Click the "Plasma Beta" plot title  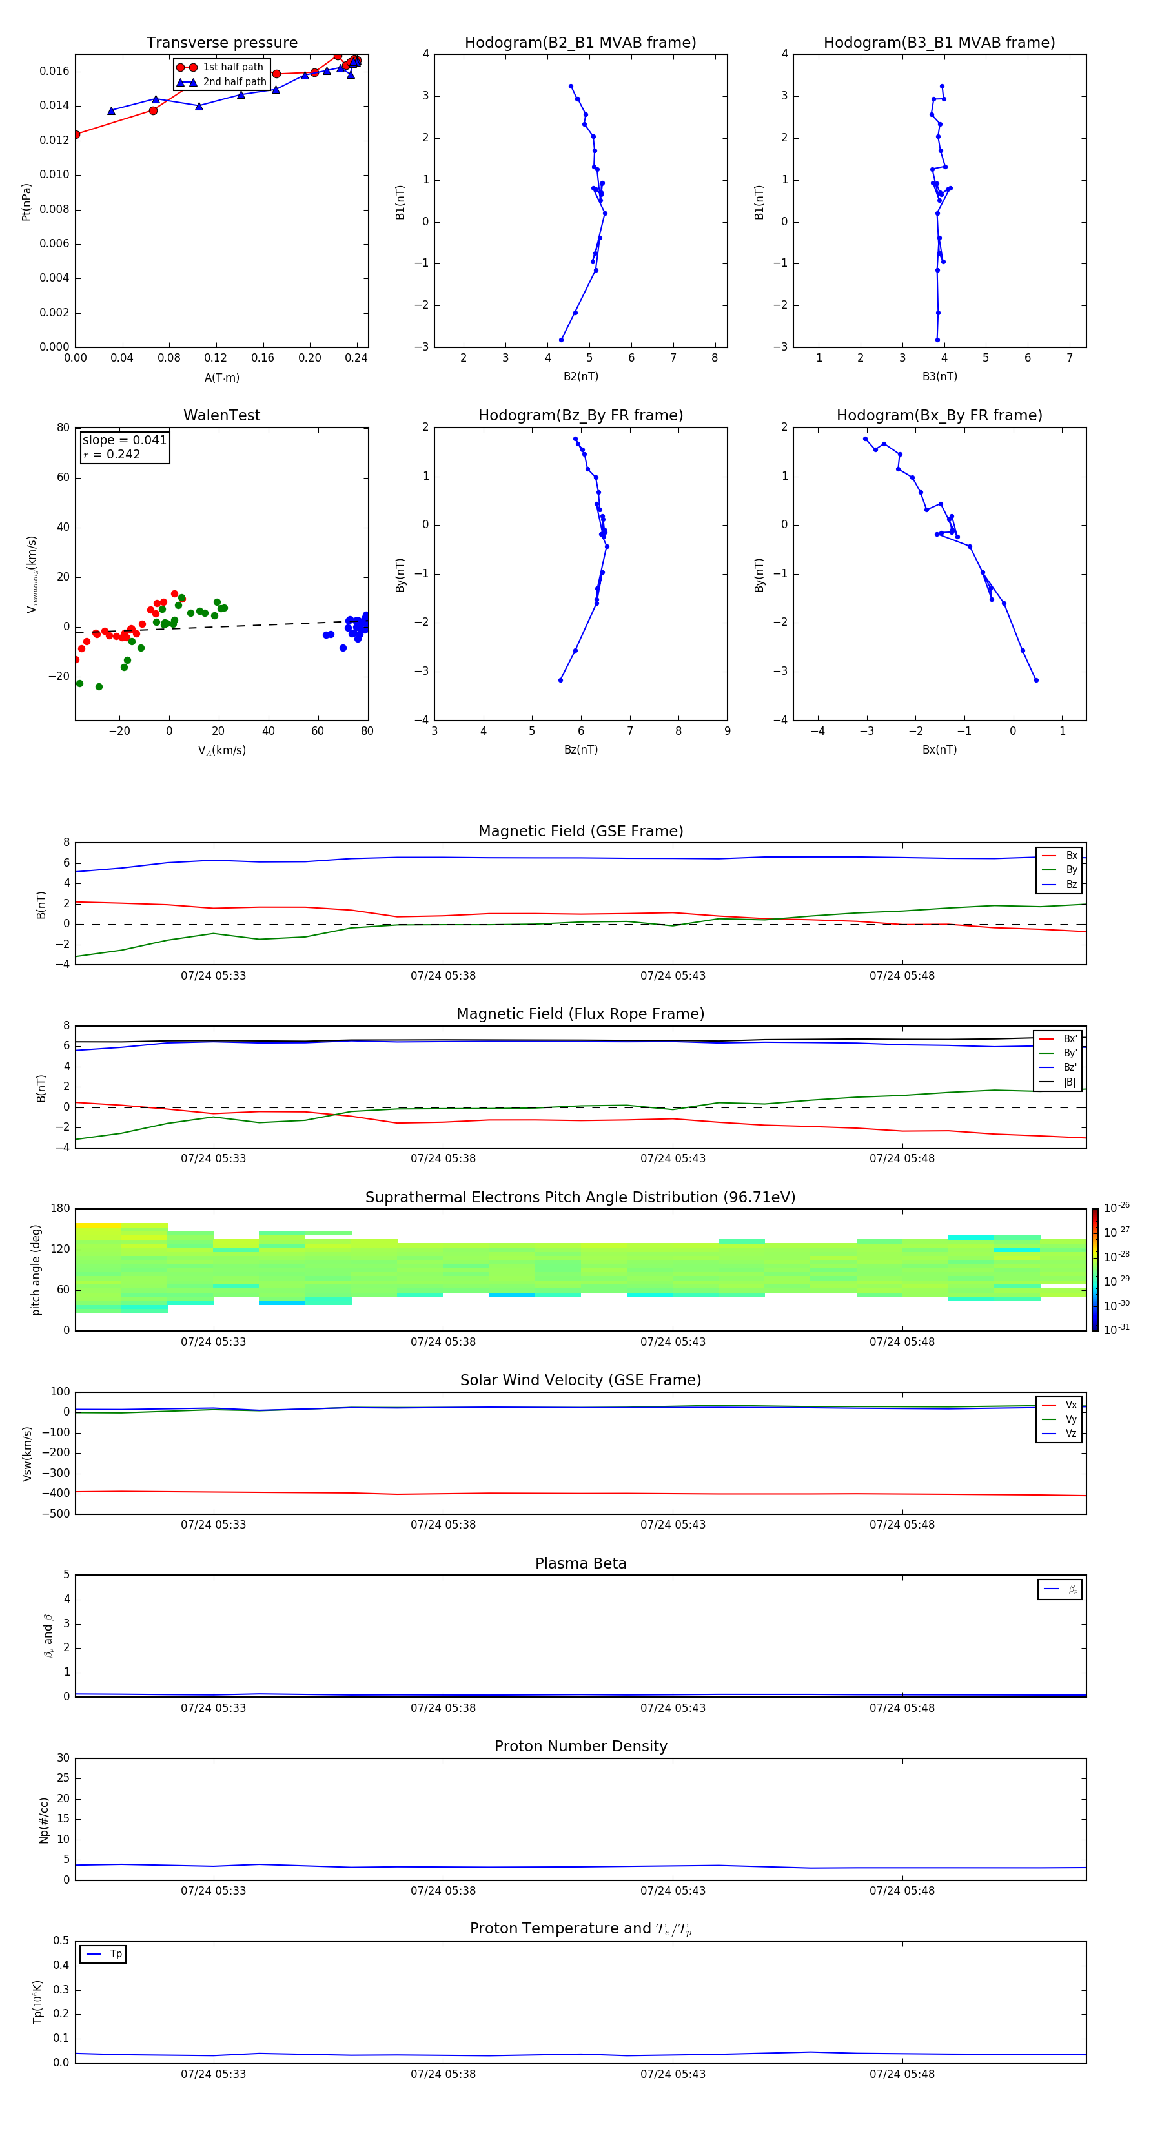tap(580, 1564)
